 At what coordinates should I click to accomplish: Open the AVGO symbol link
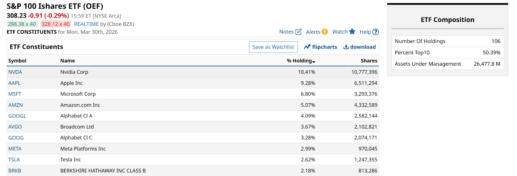(x=15, y=127)
